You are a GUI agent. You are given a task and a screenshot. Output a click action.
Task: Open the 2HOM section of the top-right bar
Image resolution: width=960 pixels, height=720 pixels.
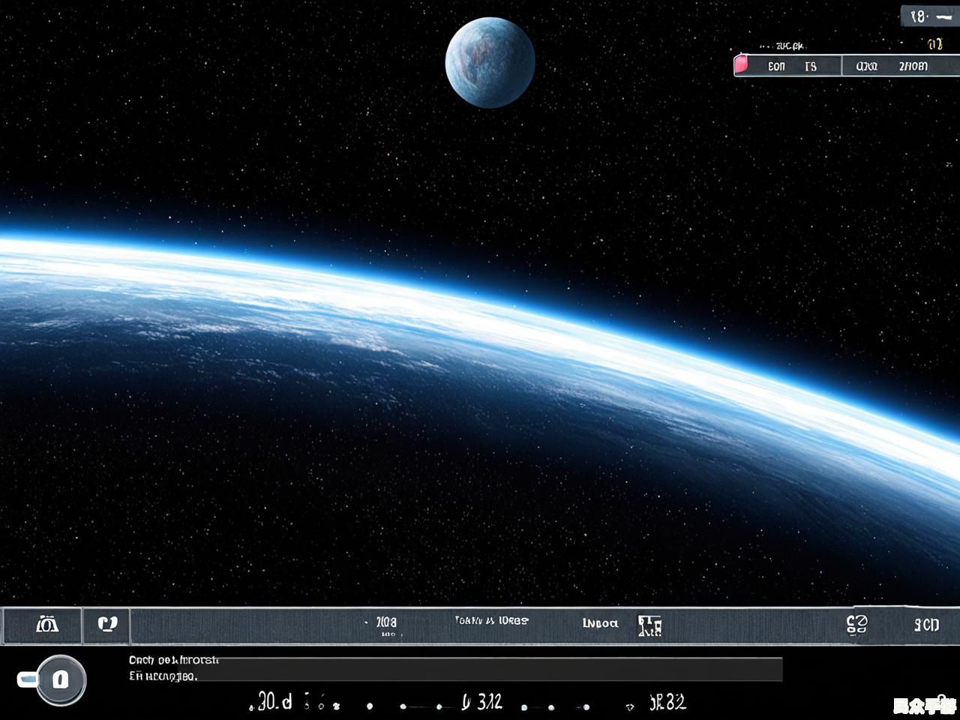click(x=913, y=66)
